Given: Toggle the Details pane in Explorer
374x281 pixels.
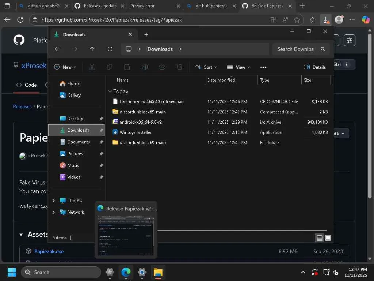Looking at the screenshot, I should (314, 67).
